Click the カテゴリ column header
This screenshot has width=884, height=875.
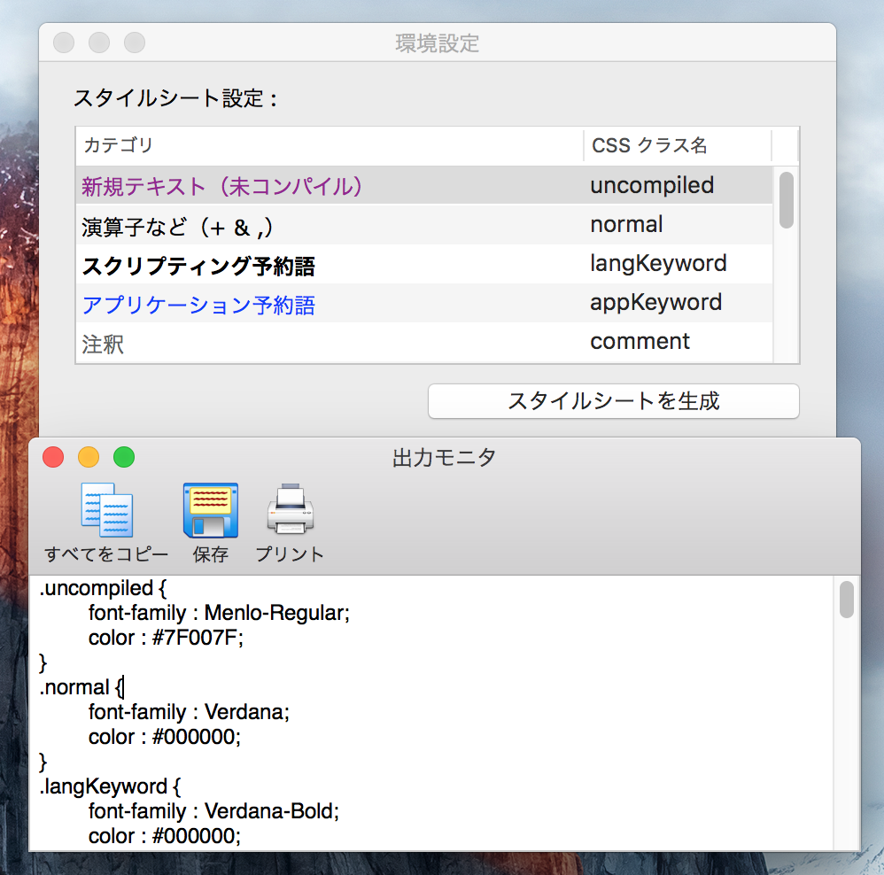pos(330,145)
